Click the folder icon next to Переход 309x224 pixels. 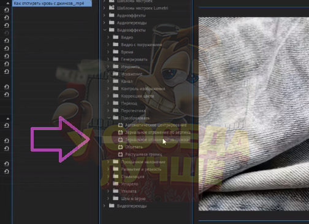click(x=116, y=103)
